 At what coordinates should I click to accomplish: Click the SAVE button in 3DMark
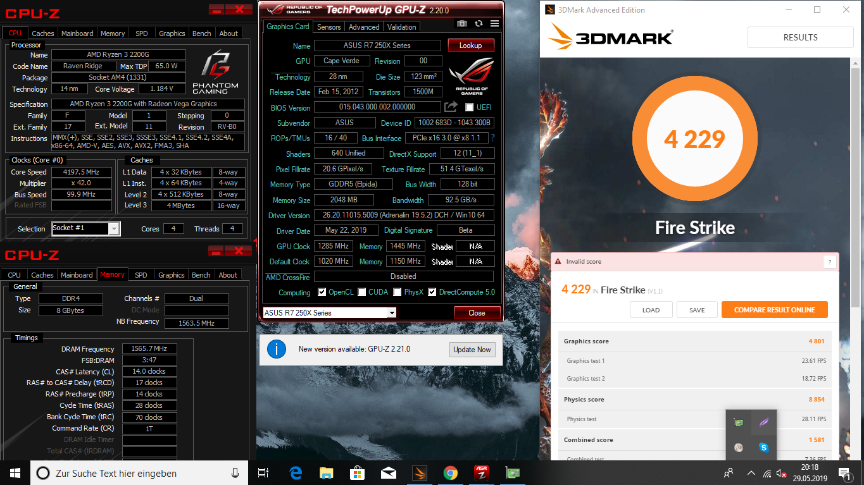point(698,310)
